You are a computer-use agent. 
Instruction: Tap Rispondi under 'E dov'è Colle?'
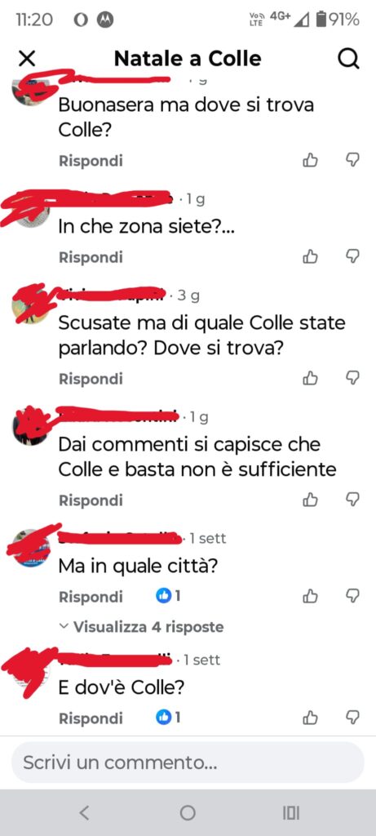(x=91, y=718)
